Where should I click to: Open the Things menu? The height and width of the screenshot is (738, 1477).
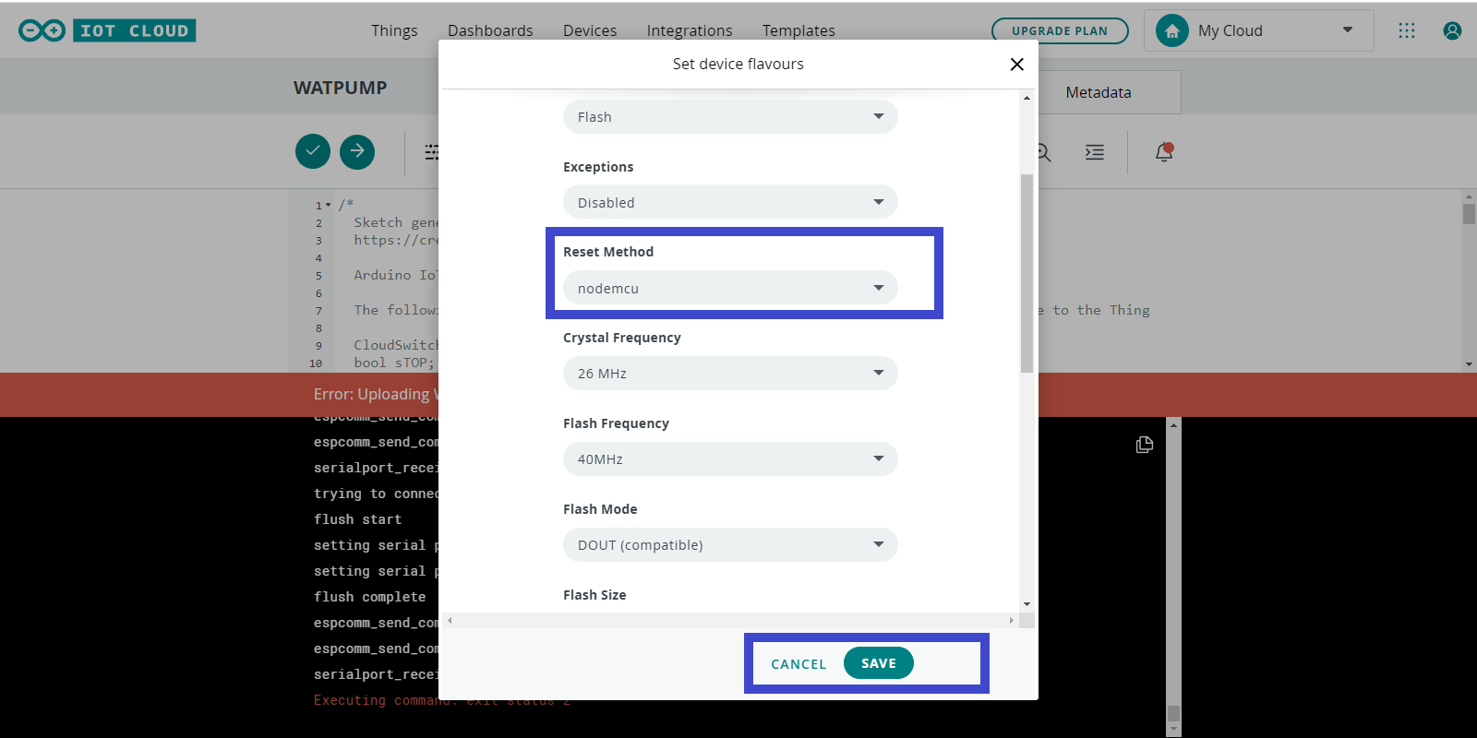[x=394, y=30]
